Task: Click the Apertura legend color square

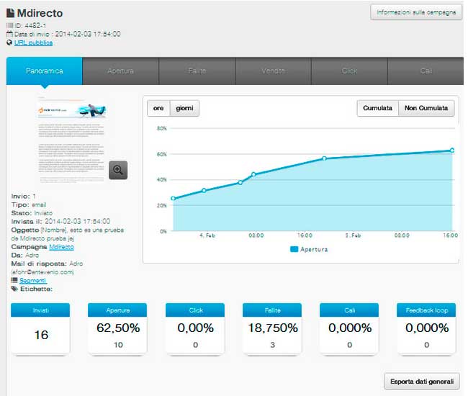Action: point(294,249)
